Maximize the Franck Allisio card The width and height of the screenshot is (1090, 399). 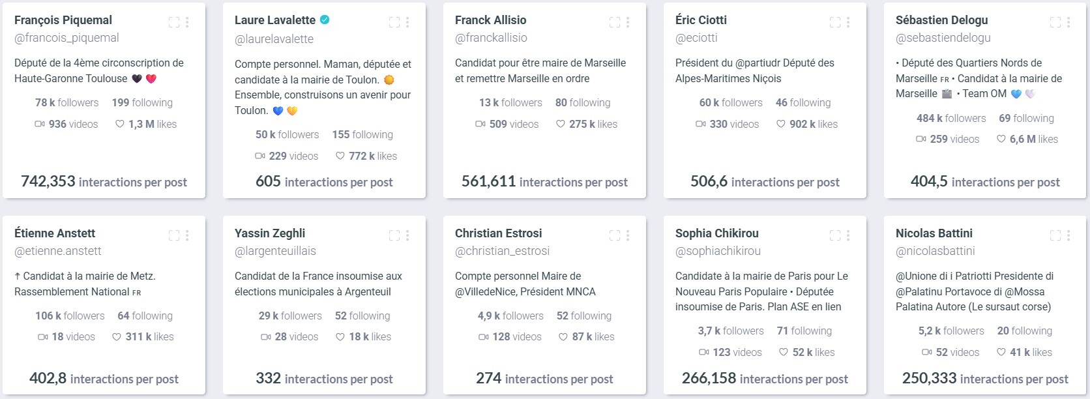(x=615, y=22)
